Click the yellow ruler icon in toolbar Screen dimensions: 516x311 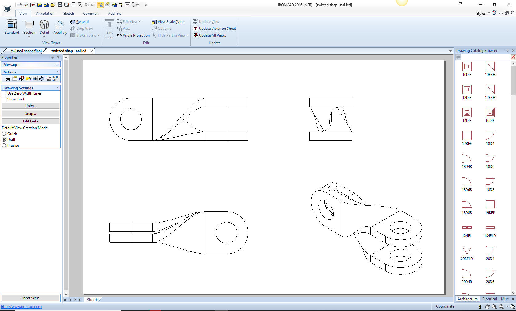121,5
